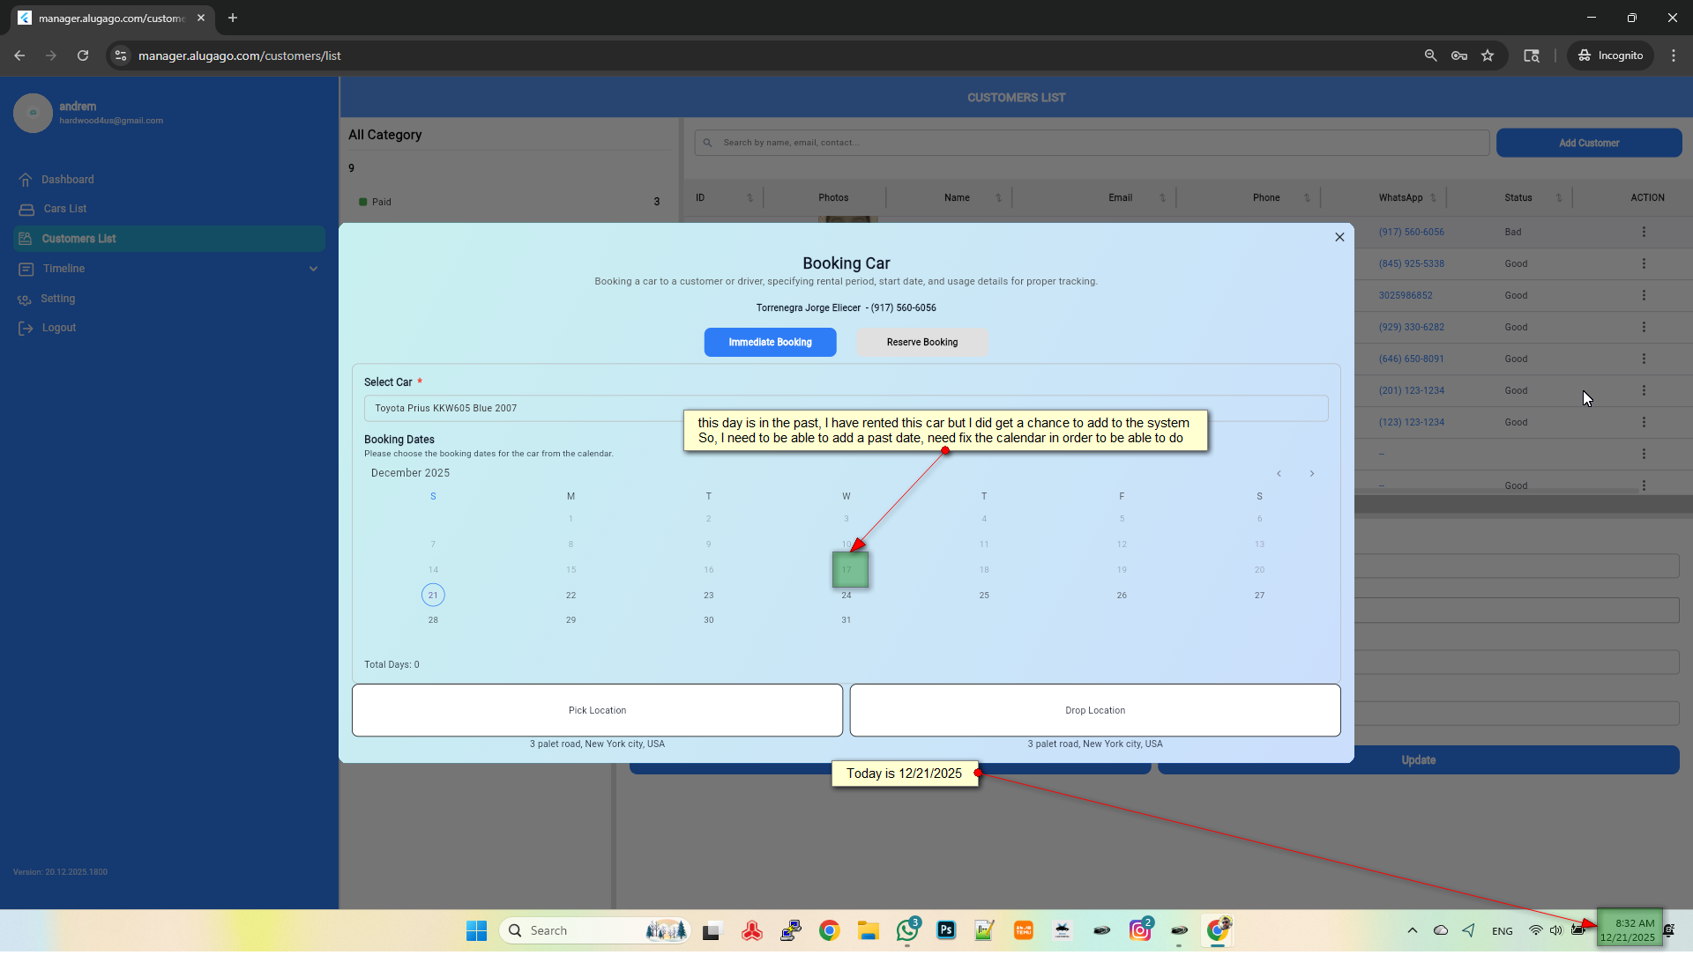Switch to Reserve Booking mode

click(921, 342)
